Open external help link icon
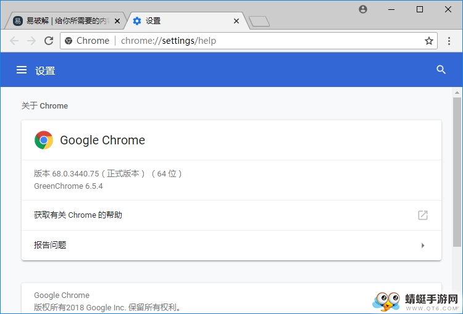The image size is (463, 314). (423, 215)
